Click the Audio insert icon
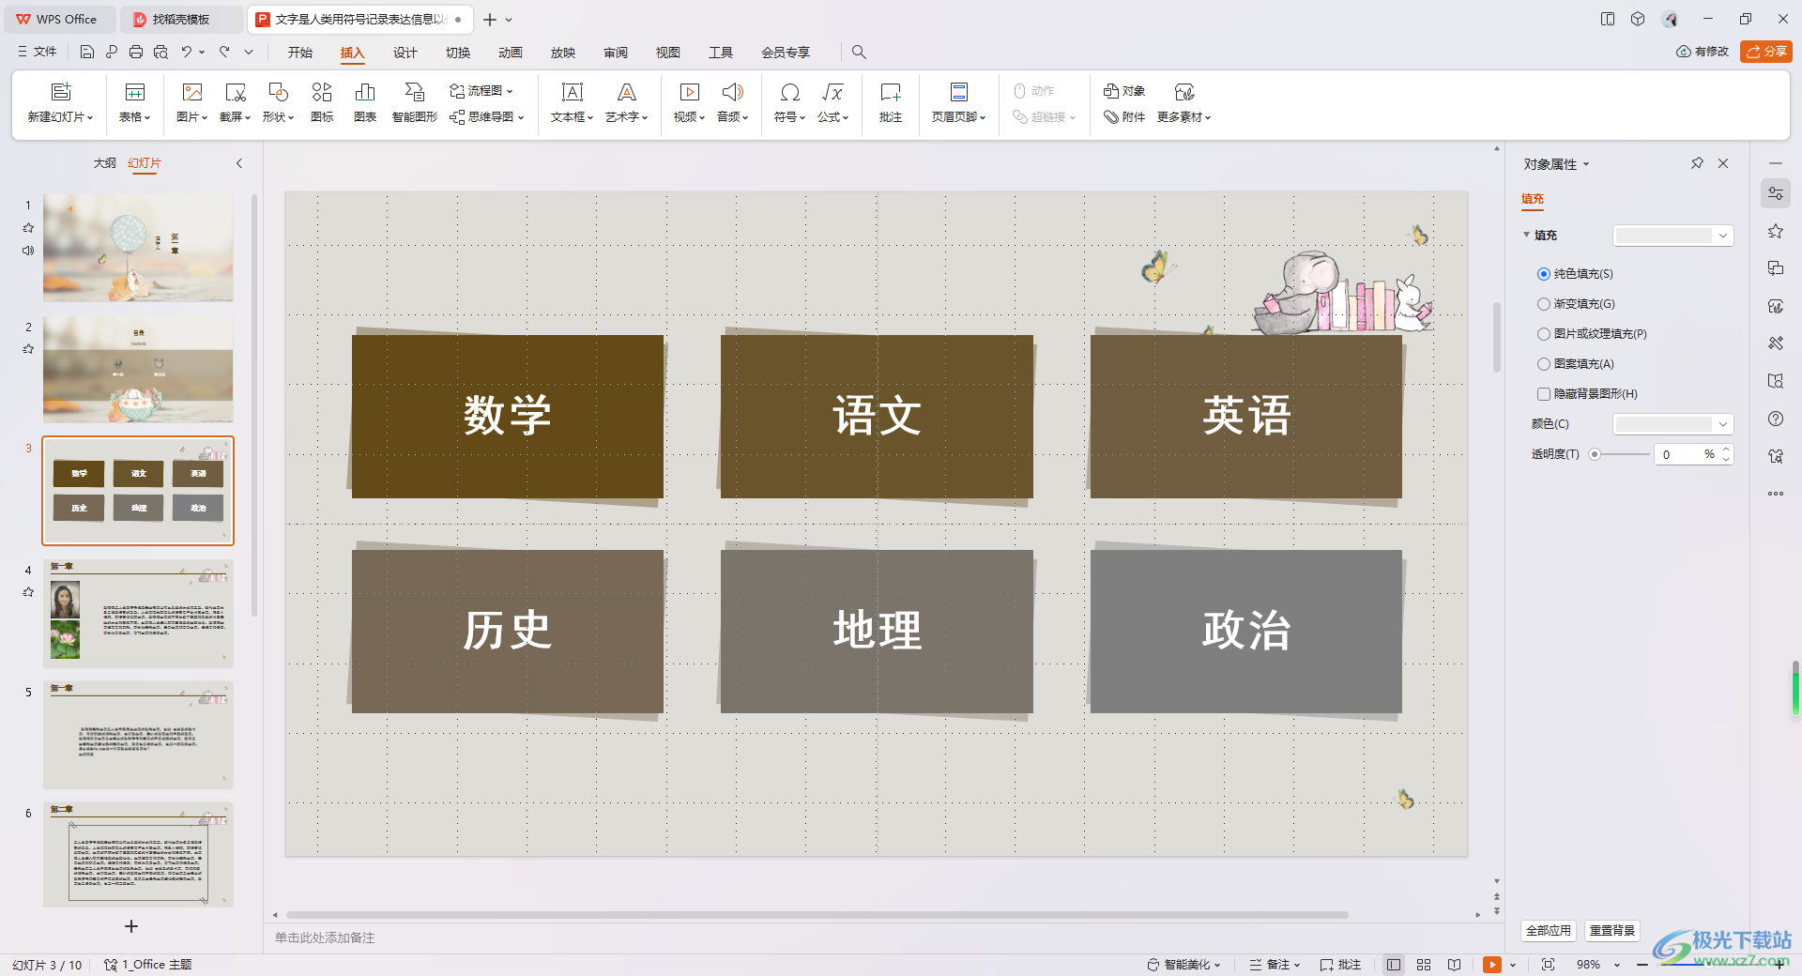 point(733,92)
